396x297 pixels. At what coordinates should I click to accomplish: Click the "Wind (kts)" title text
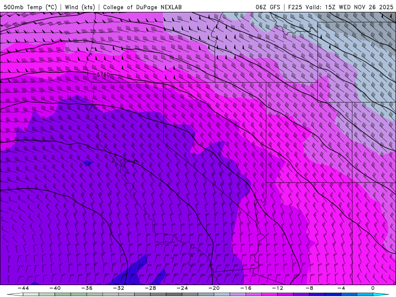pyautogui.click(x=80, y=7)
